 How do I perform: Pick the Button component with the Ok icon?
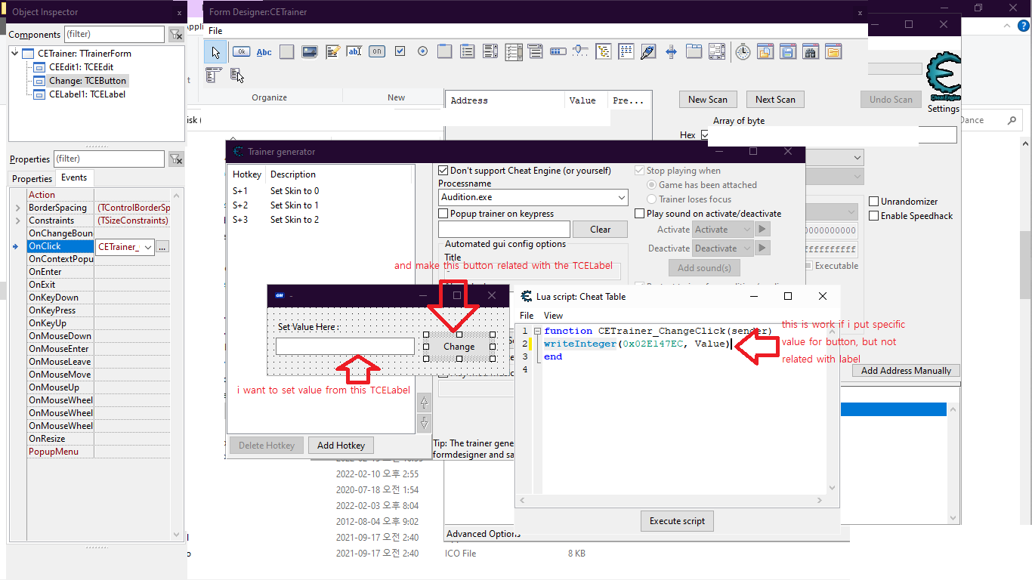[x=241, y=52]
